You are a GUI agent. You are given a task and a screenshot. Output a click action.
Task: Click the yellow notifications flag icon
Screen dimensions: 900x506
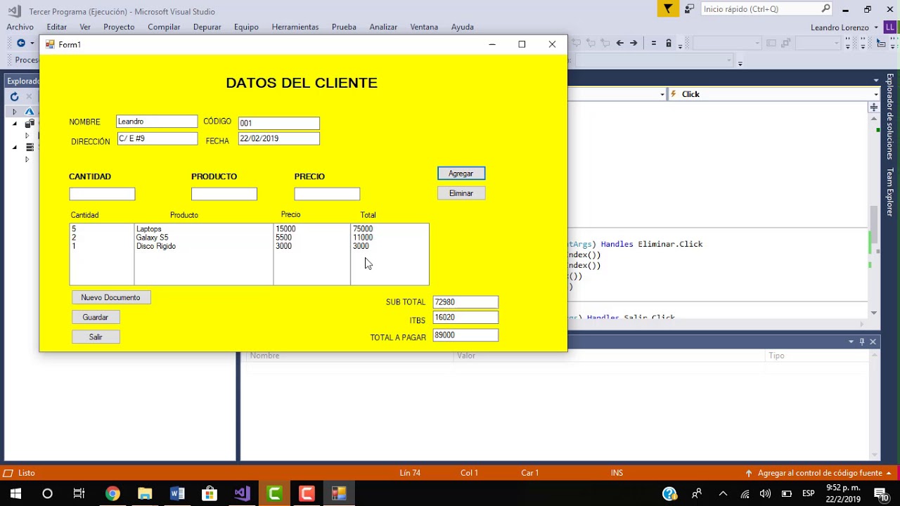point(667,9)
